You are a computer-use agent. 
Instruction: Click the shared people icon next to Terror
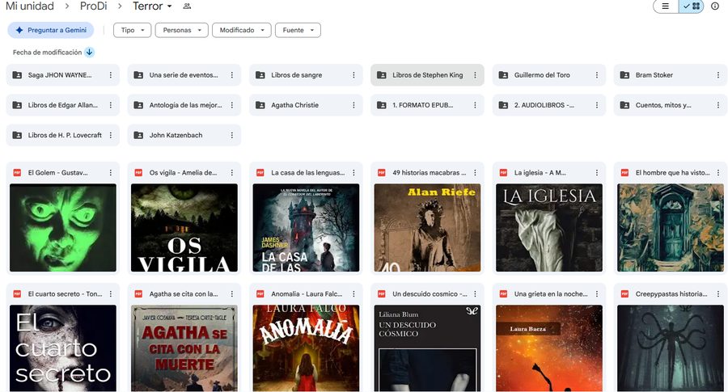[187, 6]
